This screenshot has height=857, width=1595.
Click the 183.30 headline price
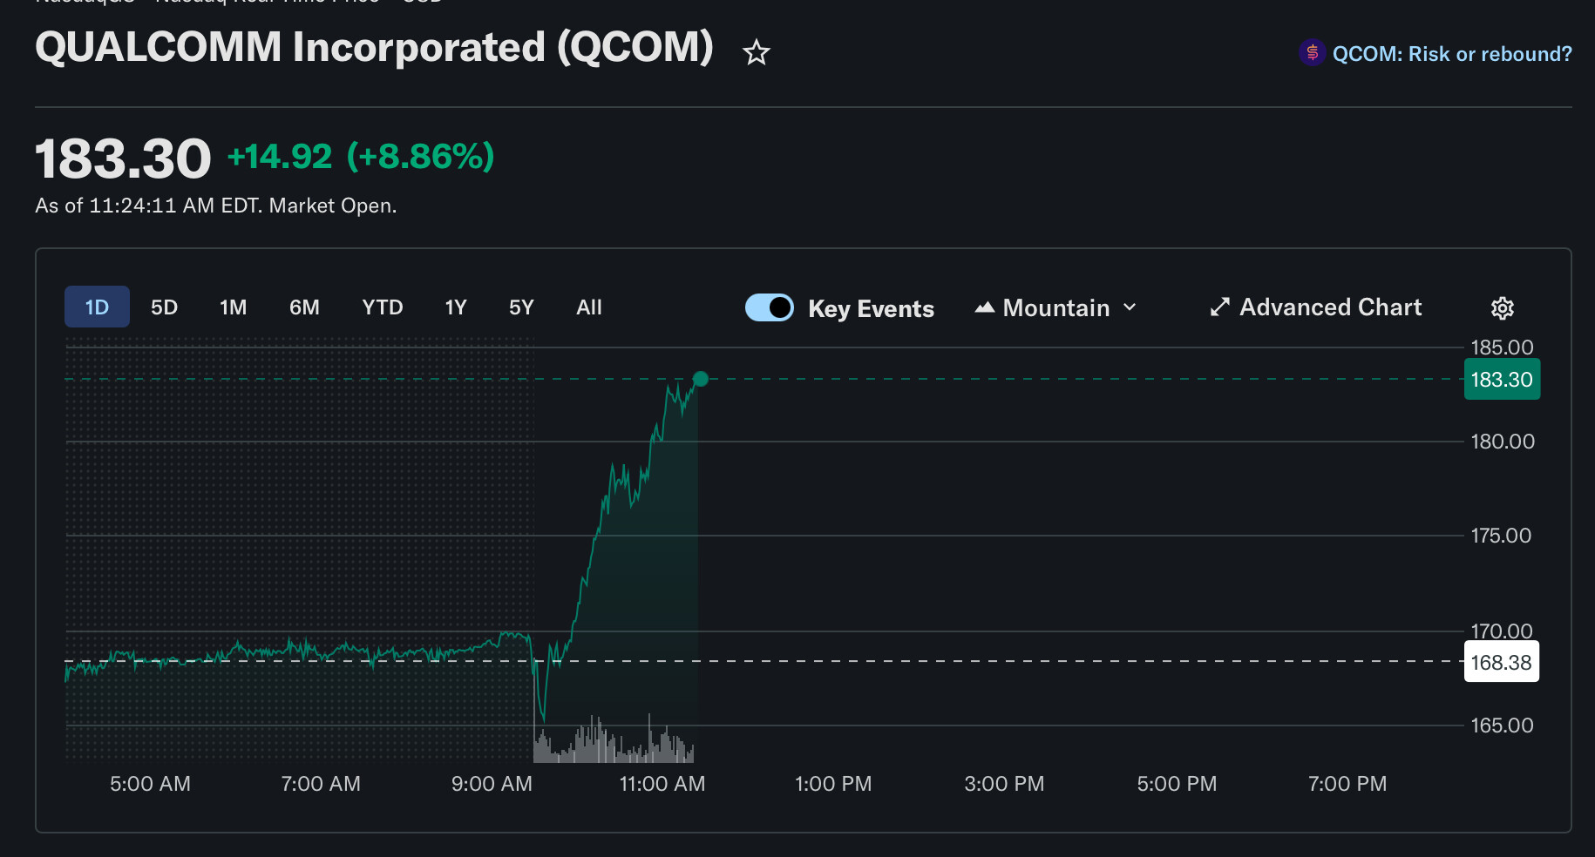123,159
